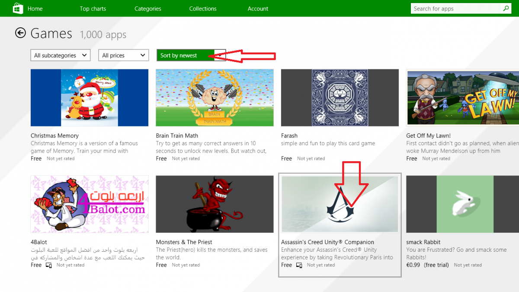Click the Farash title text
This screenshot has width=519, height=292.
289,136
